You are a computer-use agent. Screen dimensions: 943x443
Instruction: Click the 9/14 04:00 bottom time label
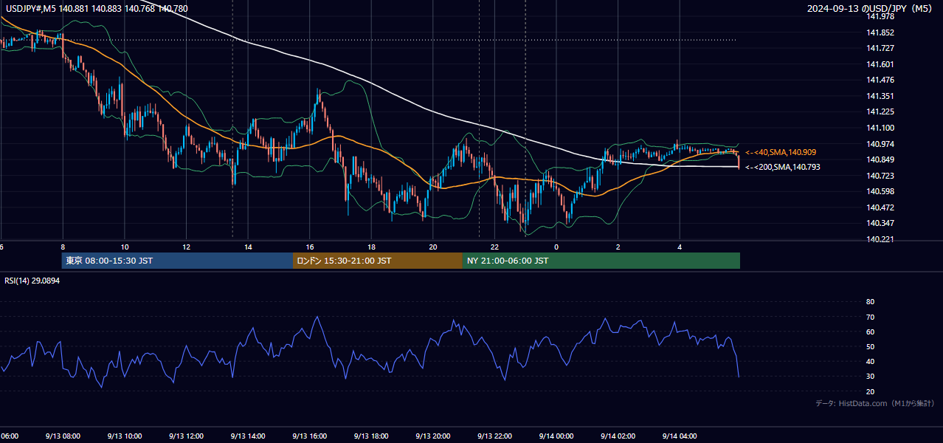[x=680, y=436]
